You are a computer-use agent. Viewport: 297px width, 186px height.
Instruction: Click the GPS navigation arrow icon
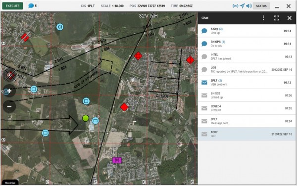[x=242, y=6]
